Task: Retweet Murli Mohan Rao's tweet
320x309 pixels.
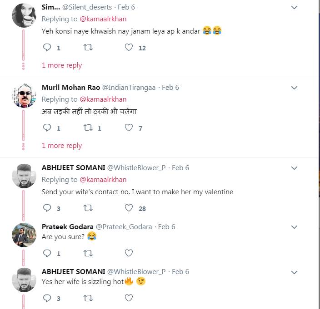Action: coord(88,128)
